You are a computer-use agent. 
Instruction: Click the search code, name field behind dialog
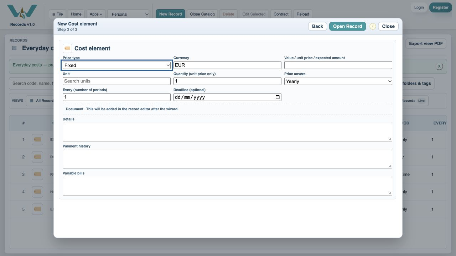click(x=31, y=83)
